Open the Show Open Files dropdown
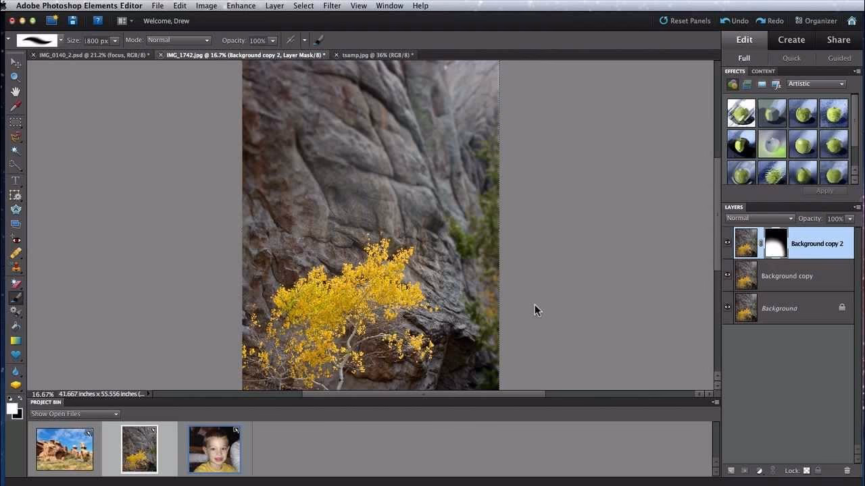The width and height of the screenshot is (865, 486). (74, 414)
